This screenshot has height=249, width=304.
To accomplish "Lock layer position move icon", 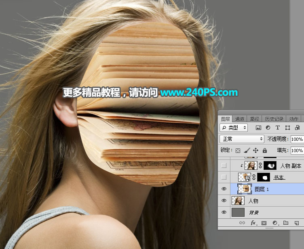I will 256,151.
